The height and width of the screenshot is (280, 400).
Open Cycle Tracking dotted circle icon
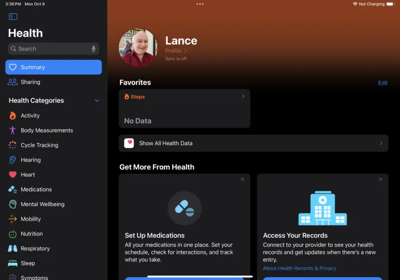[13, 145]
